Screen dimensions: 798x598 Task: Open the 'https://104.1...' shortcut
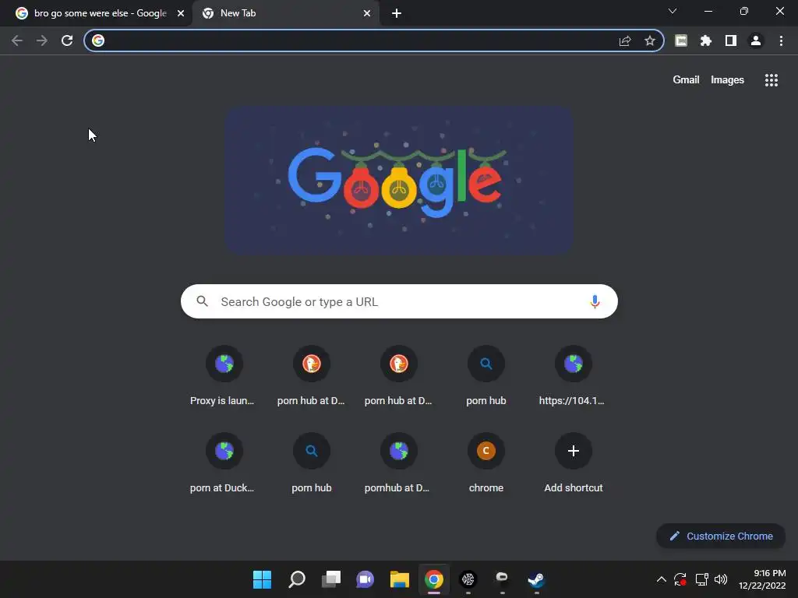(573, 376)
